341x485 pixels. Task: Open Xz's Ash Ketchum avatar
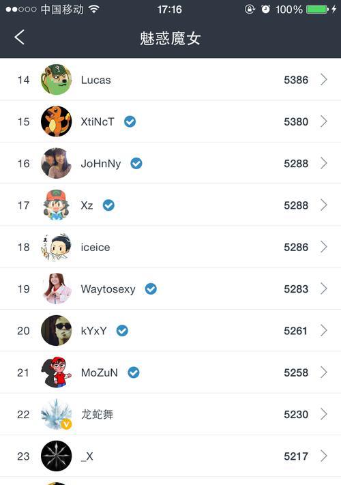(57, 205)
